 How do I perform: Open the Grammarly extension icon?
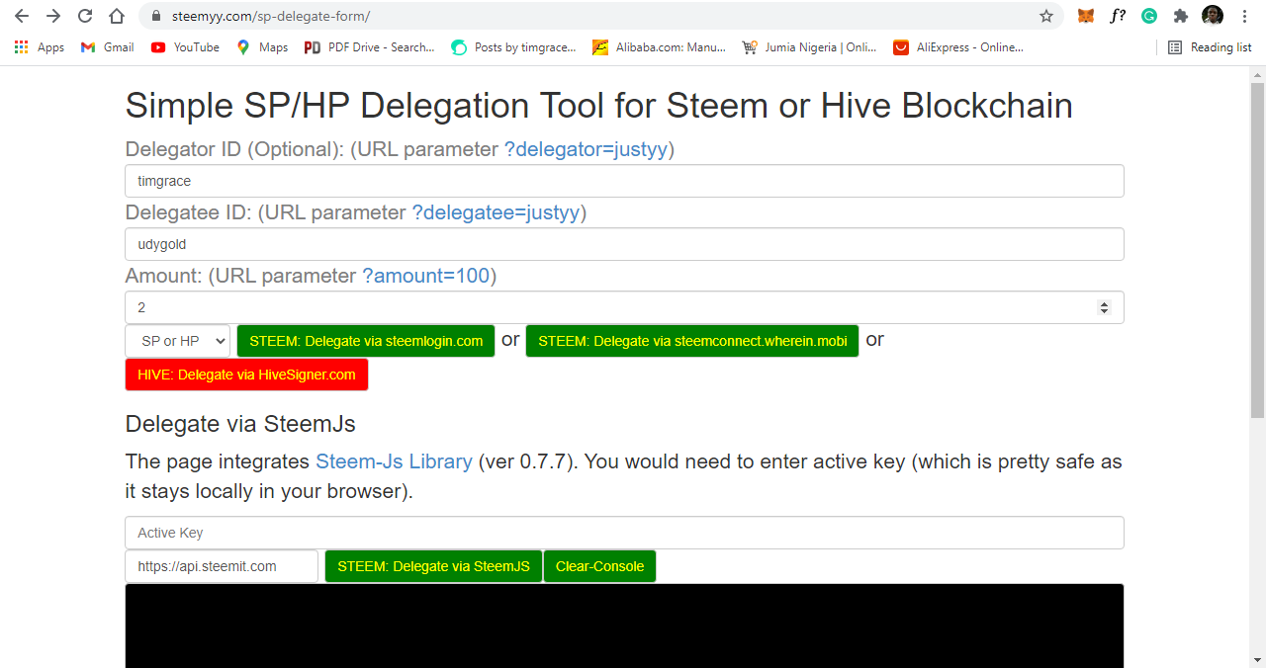pos(1149,16)
